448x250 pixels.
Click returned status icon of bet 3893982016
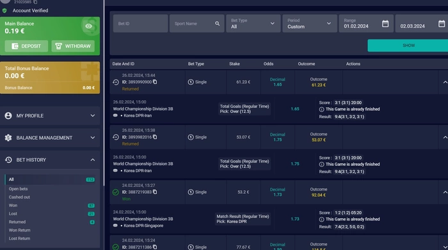click(x=116, y=137)
